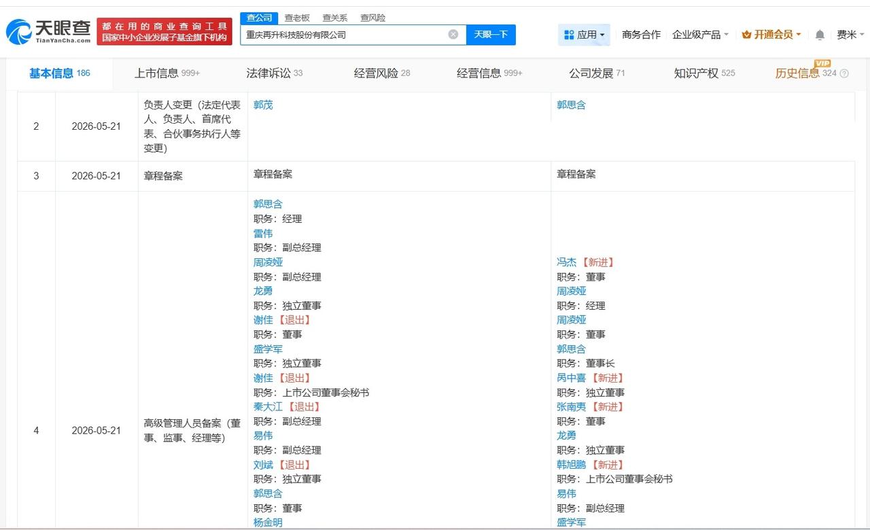Select the 2026-05-21 date in row 4

(x=96, y=431)
